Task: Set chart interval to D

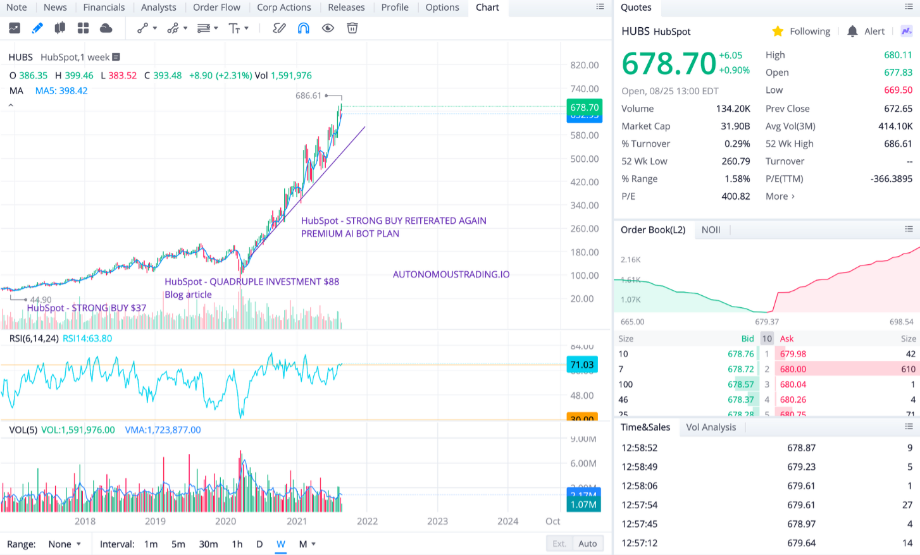Action: [259, 544]
